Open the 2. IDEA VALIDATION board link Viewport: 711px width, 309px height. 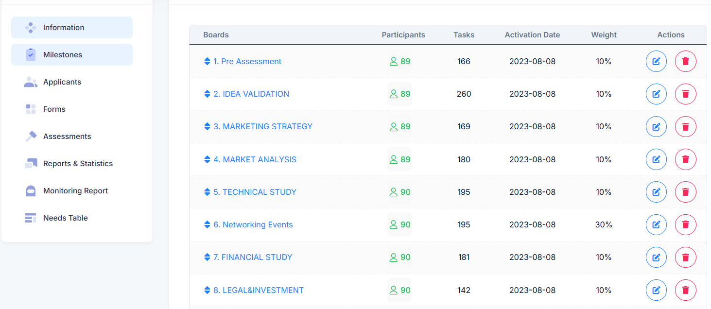coord(251,94)
